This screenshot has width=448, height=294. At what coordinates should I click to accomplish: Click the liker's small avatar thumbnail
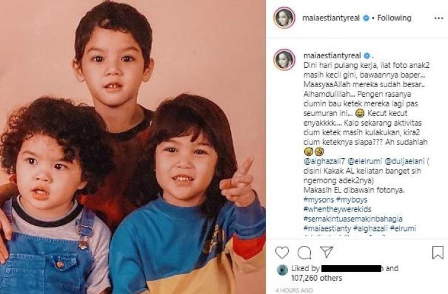pos(282,270)
